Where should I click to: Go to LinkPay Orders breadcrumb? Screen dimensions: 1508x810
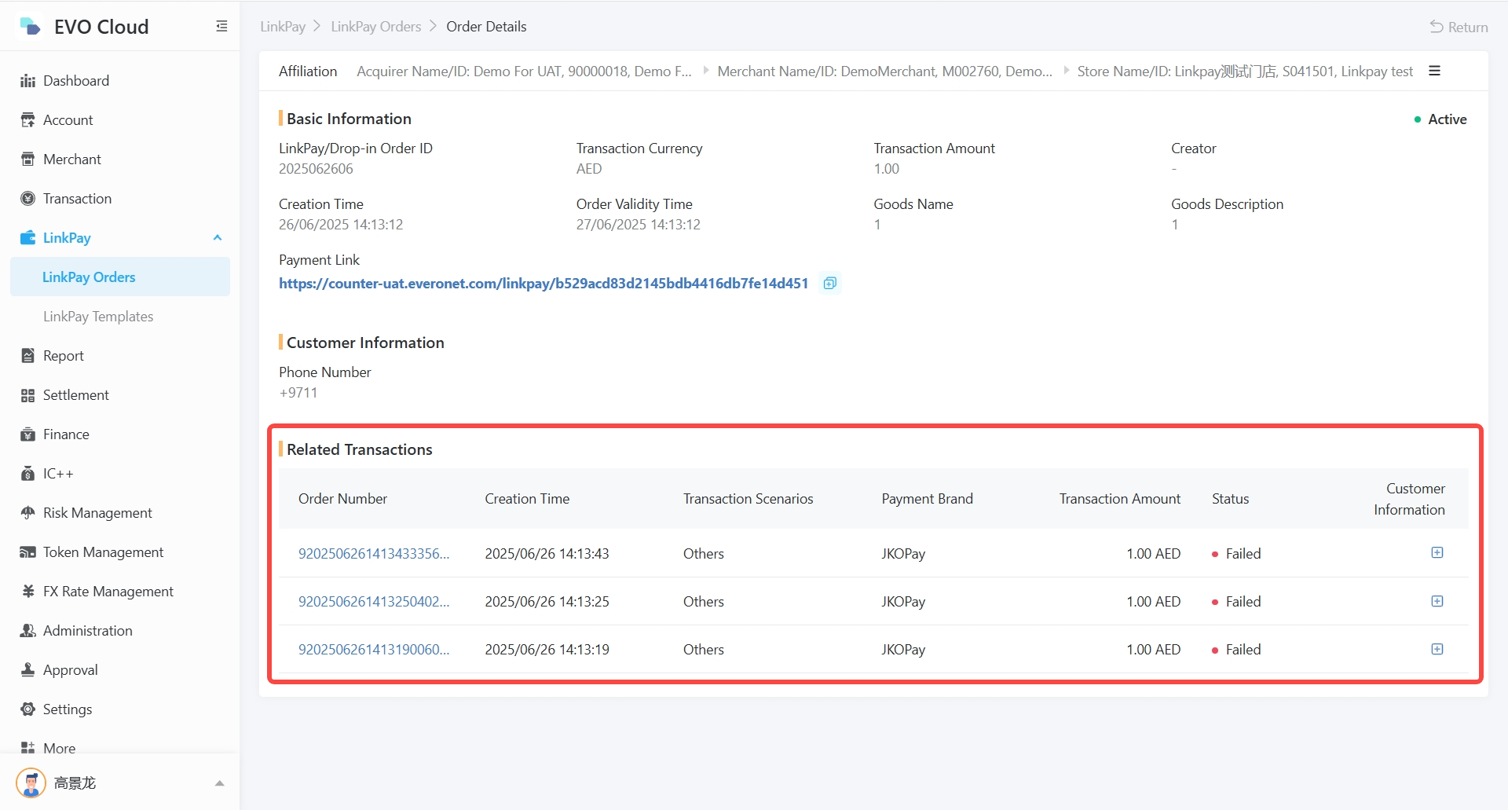click(375, 27)
